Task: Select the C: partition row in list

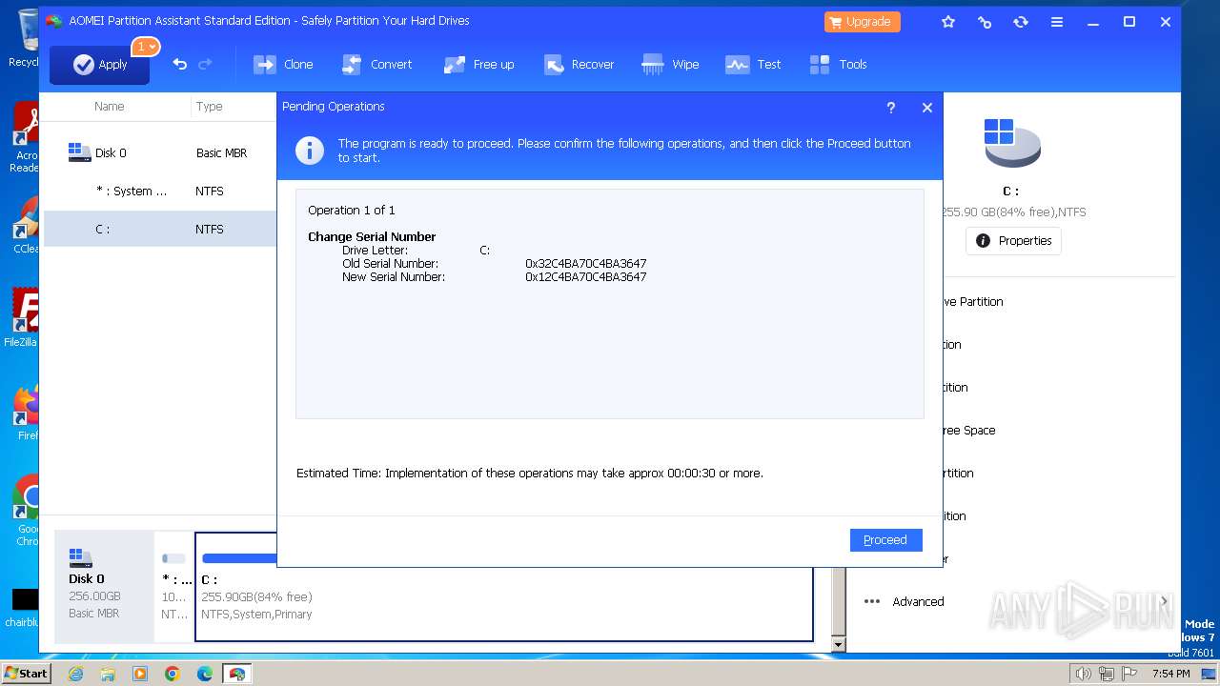Action: [x=160, y=229]
